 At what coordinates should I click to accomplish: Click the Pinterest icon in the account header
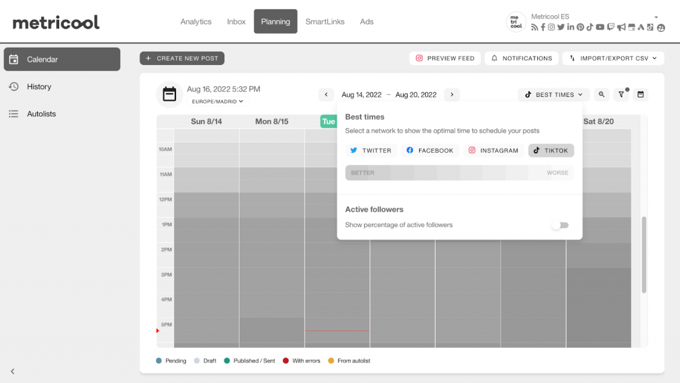[x=580, y=27]
